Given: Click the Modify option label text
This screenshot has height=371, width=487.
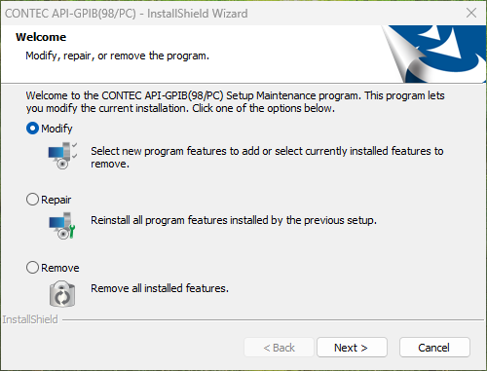Looking at the screenshot, I should pyautogui.click(x=56, y=129).
